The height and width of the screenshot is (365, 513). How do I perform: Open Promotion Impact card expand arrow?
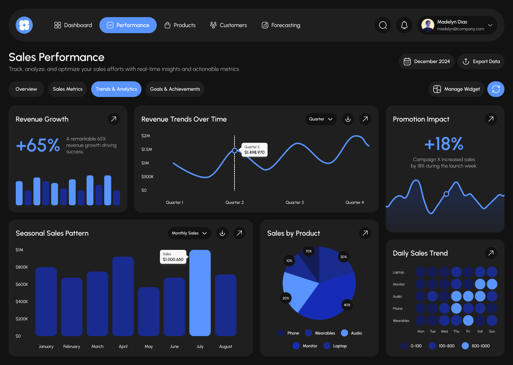491,119
